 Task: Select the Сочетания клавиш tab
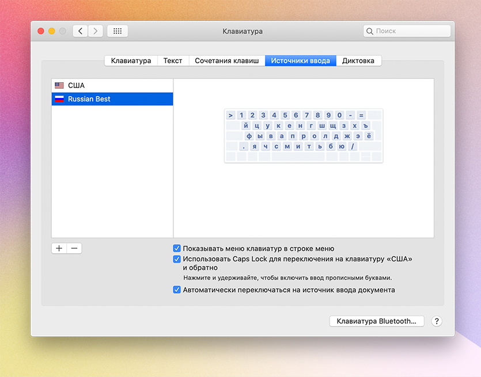tap(227, 60)
